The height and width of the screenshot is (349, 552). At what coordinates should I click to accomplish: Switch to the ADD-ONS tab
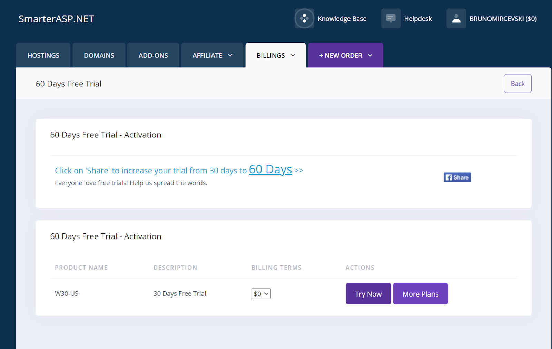pyautogui.click(x=153, y=55)
